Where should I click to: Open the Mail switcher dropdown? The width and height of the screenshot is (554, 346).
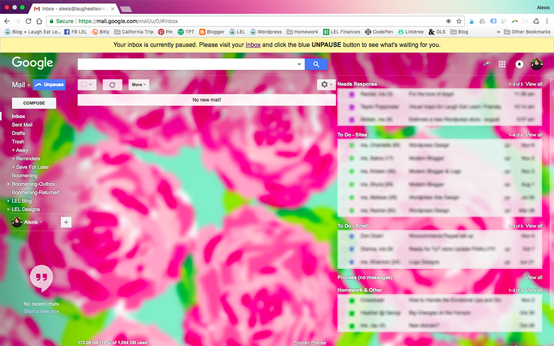coord(21,85)
